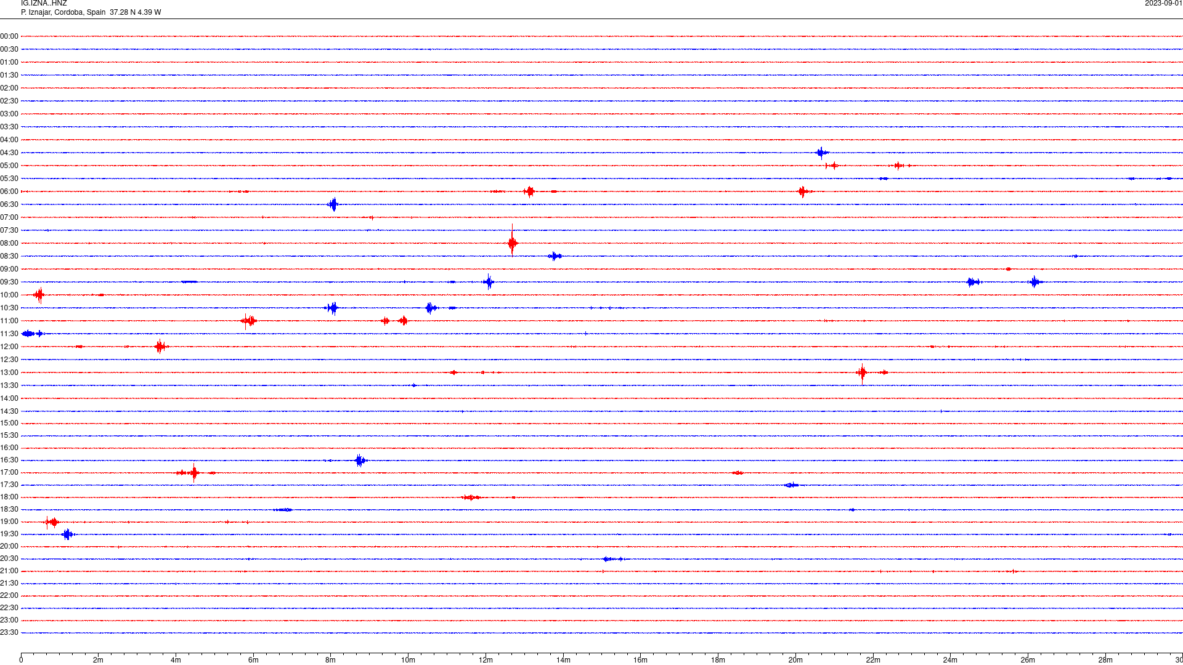Select the large red spike on 08:00 trace
The height and width of the screenshot is (665, 1183).
[x=512, y=243]
